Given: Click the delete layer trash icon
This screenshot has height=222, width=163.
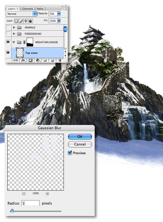Looking at the screenshot, I should point(60,60).
